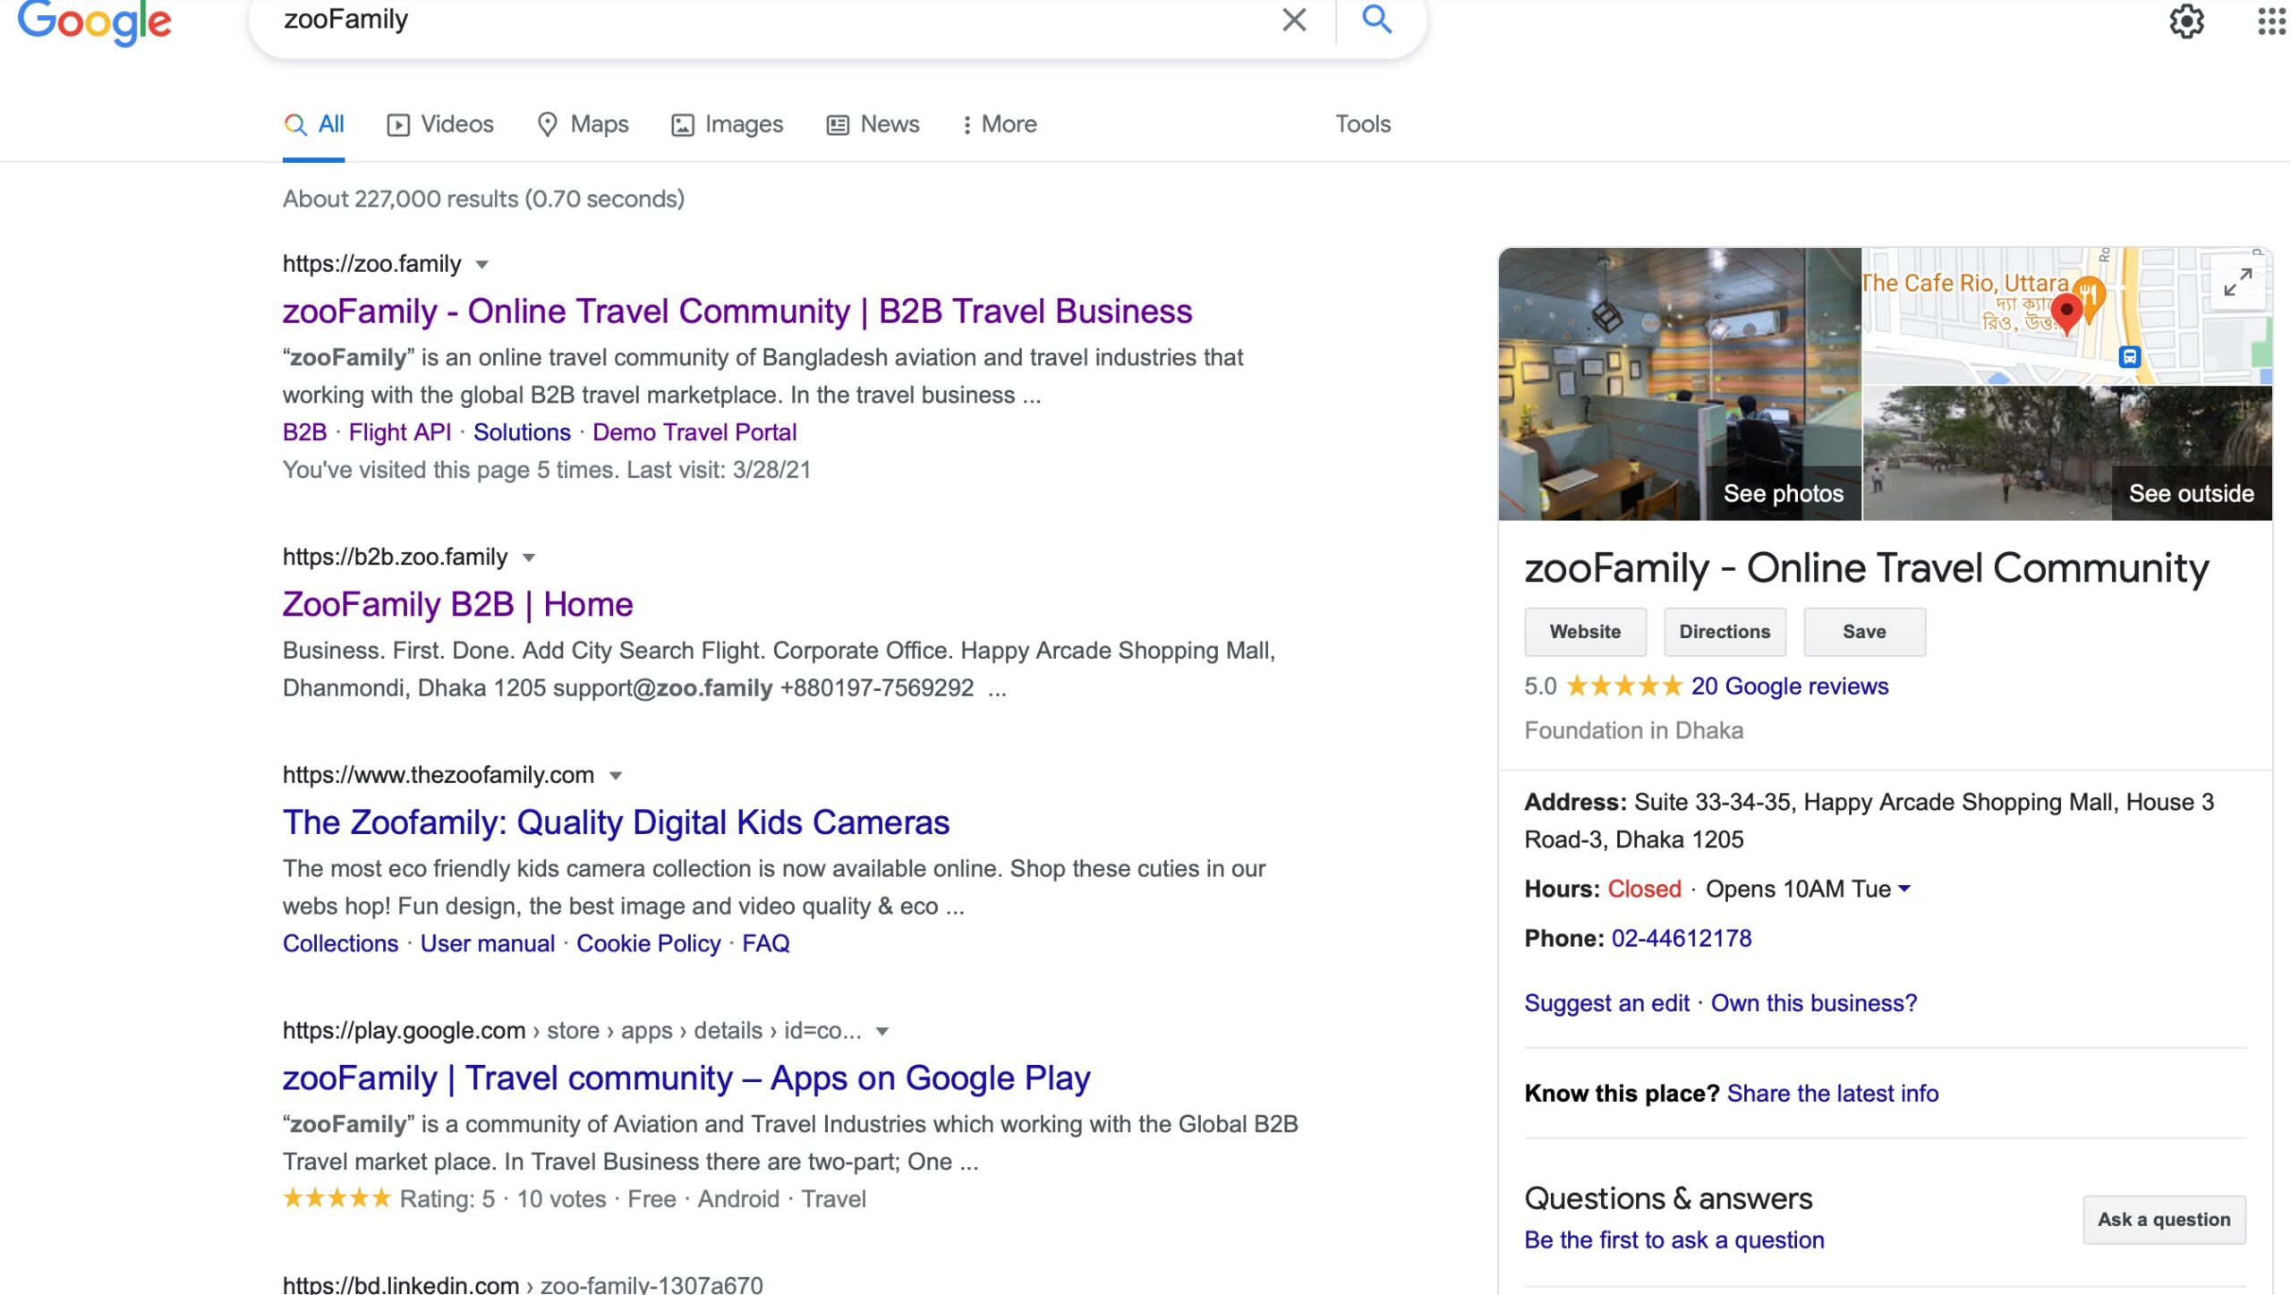The width and height of the screenshot is (2291, 1295).
Task: Click the 'About 227,000 results' text
Action: [483, 199]
